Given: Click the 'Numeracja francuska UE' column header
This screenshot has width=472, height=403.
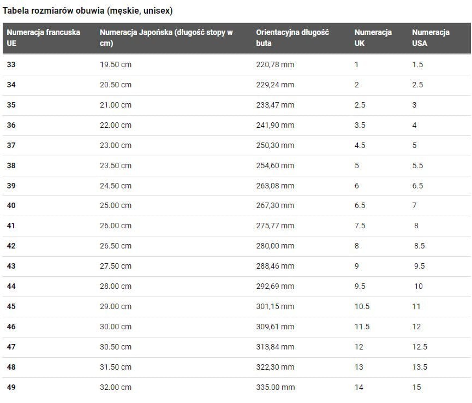Looking at the screenshot, I should [44, 38].
